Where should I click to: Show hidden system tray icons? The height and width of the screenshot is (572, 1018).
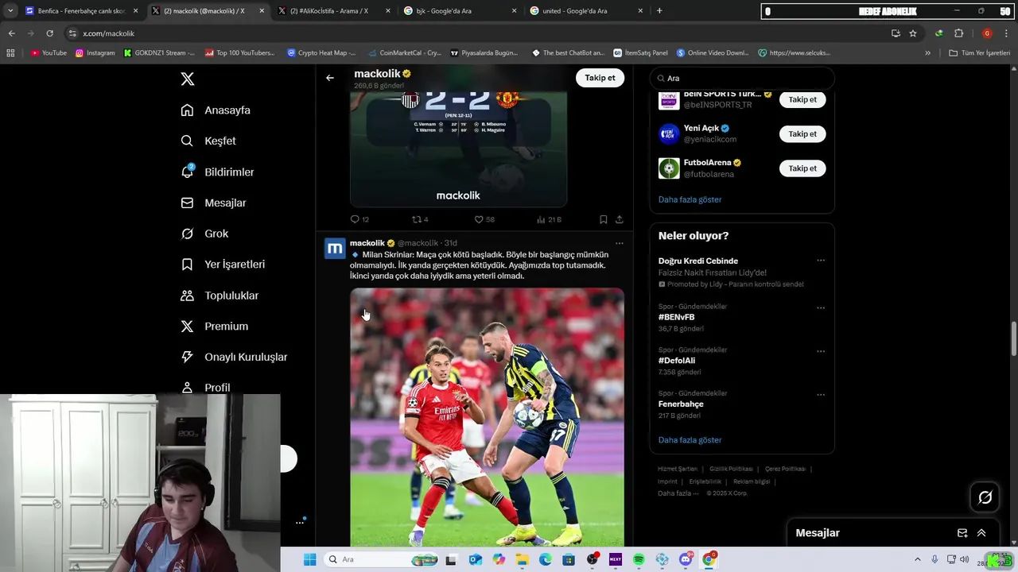[x=917, y=559]
